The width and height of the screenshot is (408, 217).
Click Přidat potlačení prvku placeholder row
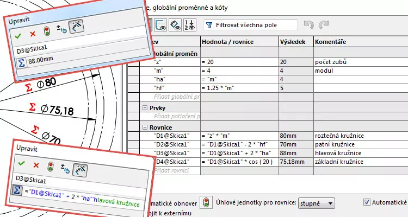coord(177,116)
